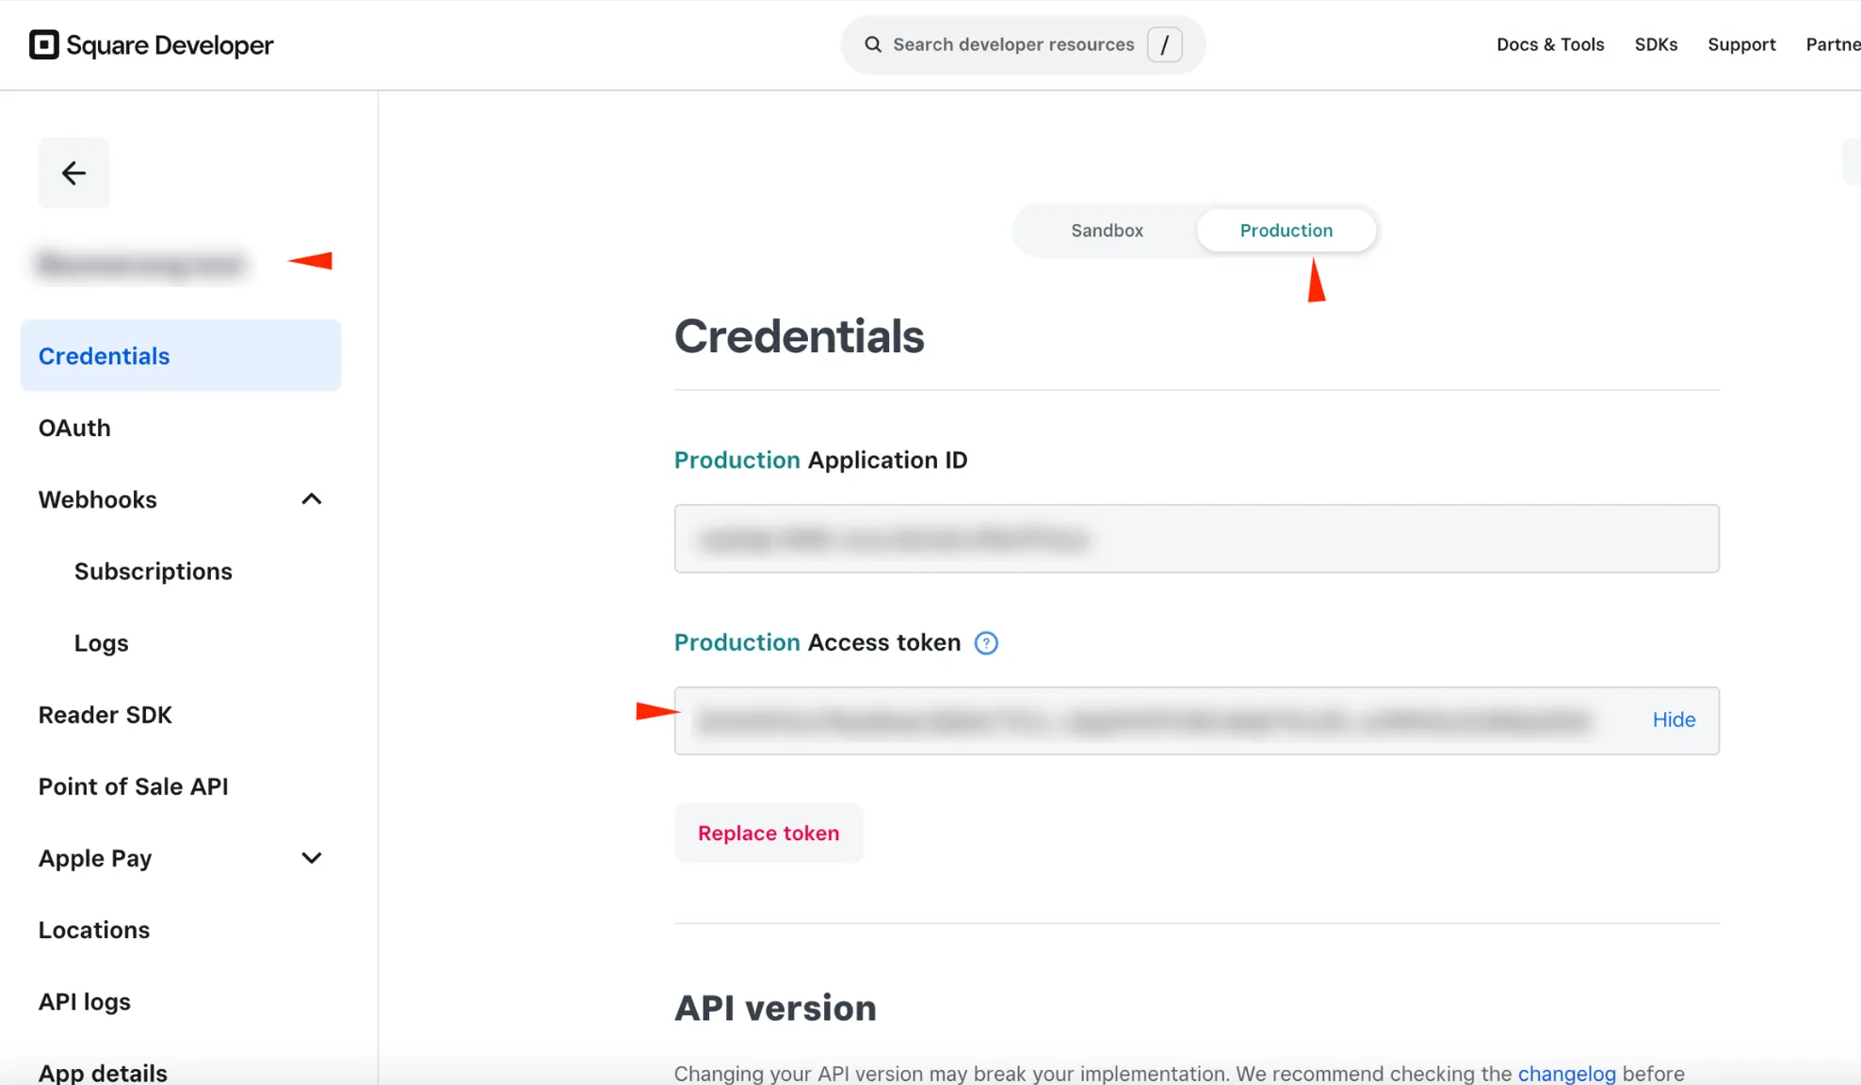Open Credentials in the sidebar
Screen dimensions: 1861x1085
tap(181, 356)
